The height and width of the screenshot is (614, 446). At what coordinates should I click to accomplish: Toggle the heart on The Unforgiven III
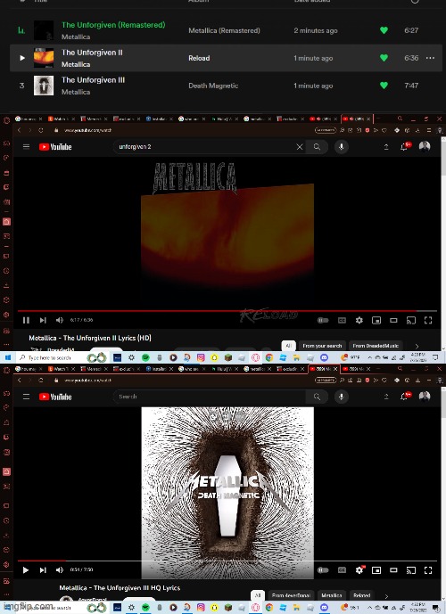click(384, 86)
